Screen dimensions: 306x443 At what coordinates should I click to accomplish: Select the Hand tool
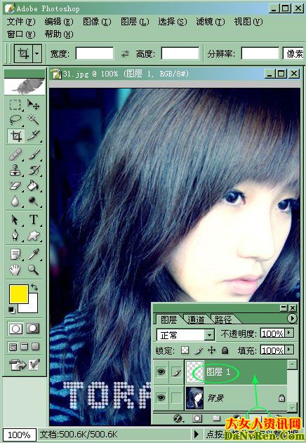(x=15, y=270)
